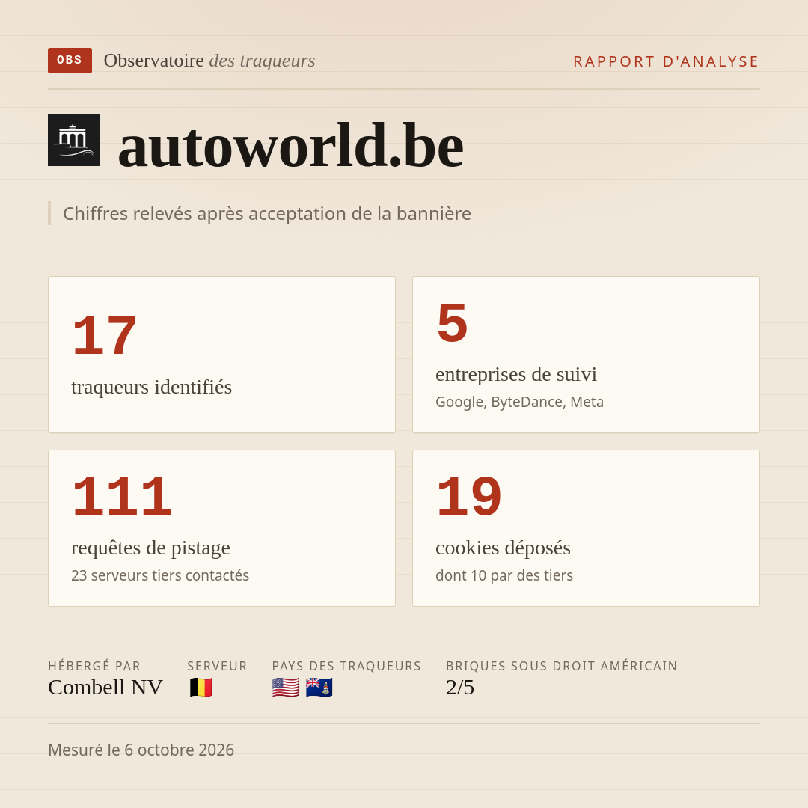808x808 pixels.
Task: Select the autoworld.be domain heading
Action: tap(291, 146)
